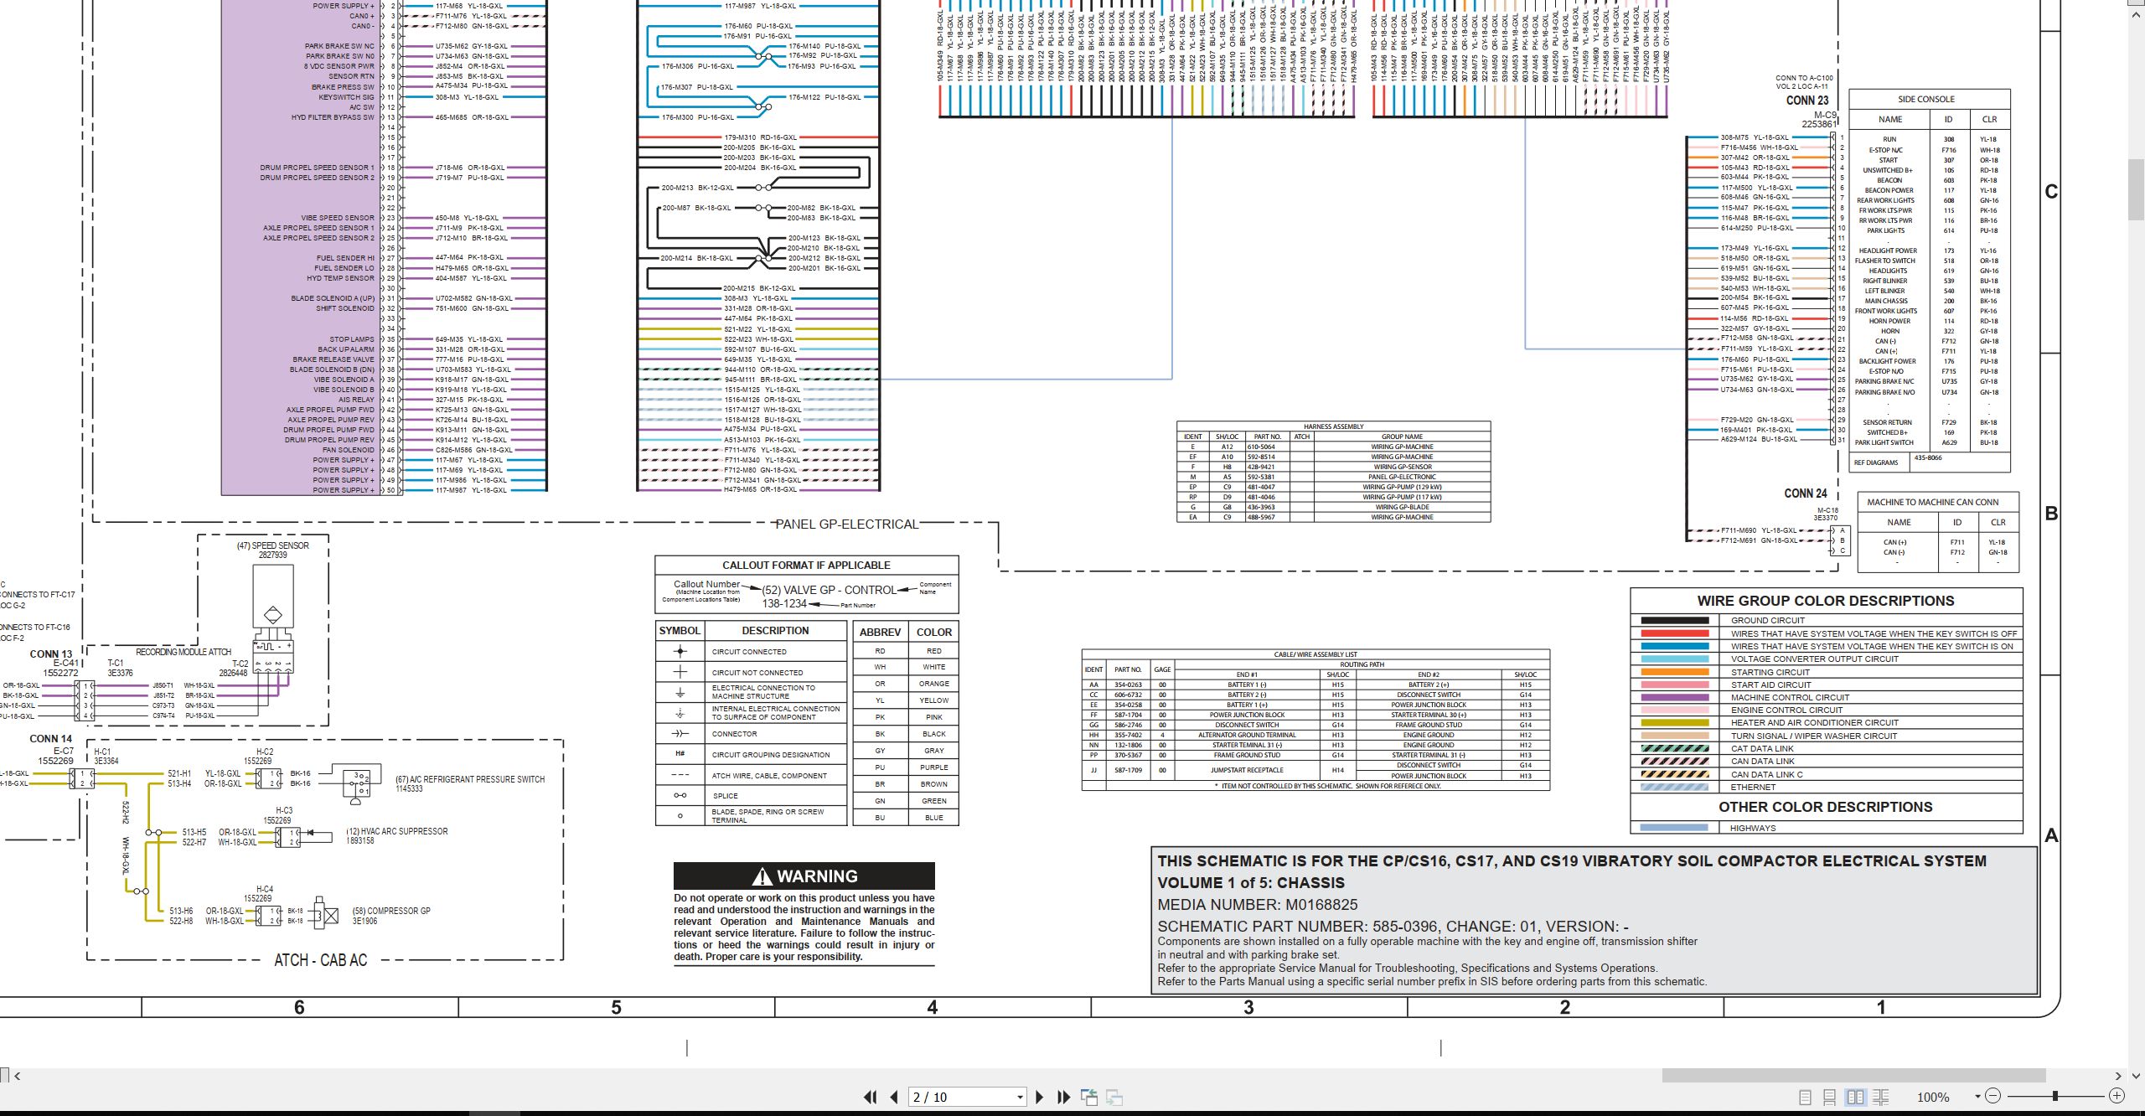
Task: Open the page number dropdown
Action: [x=1020, y=1098]
